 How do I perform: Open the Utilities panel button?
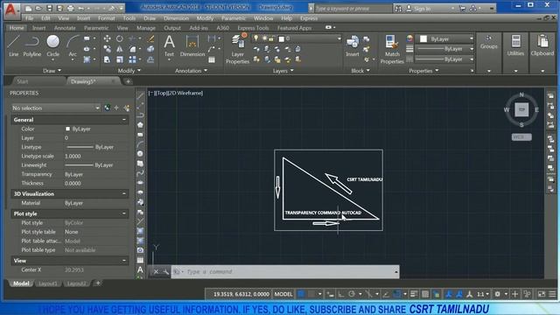click(515, 45)
